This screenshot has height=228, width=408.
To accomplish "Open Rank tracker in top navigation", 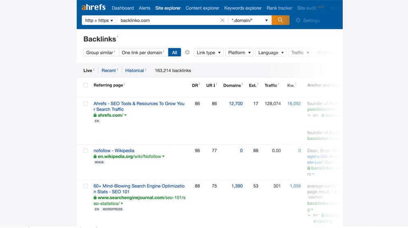I will pos(279,8).
